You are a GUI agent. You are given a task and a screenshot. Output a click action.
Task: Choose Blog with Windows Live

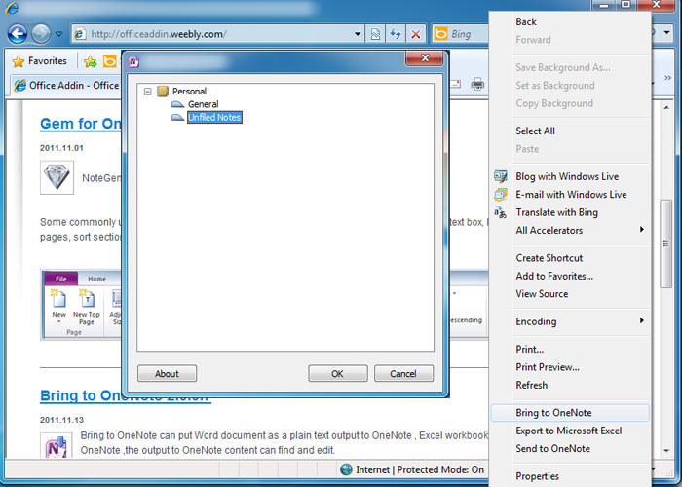coord(567,176)
